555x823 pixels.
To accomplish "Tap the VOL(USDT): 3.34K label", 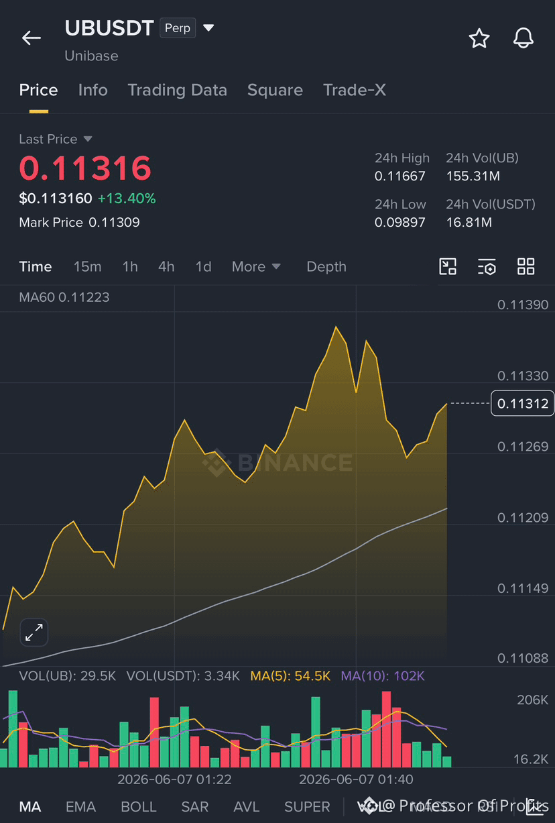I will (183, 675).
